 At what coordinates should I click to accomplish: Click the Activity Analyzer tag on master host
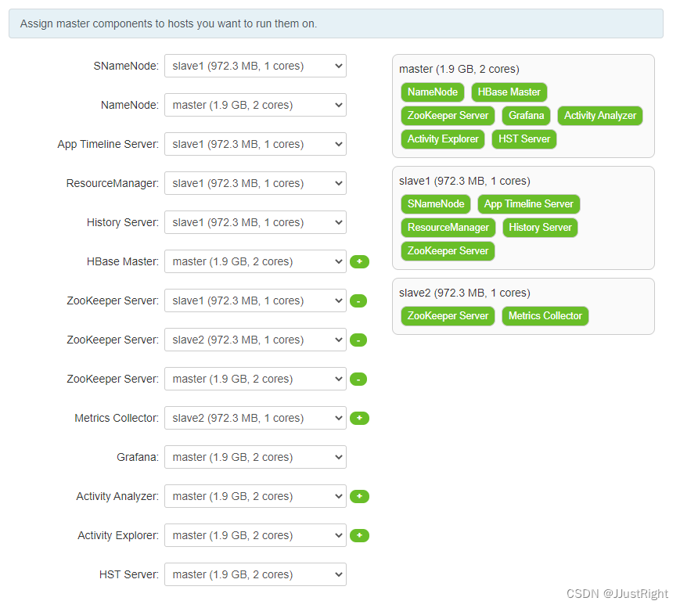coord(599,115)
